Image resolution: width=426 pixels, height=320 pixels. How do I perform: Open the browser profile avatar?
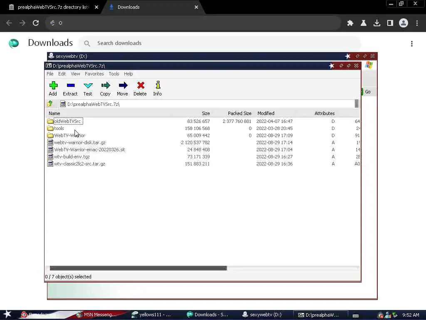pos(404,23)
